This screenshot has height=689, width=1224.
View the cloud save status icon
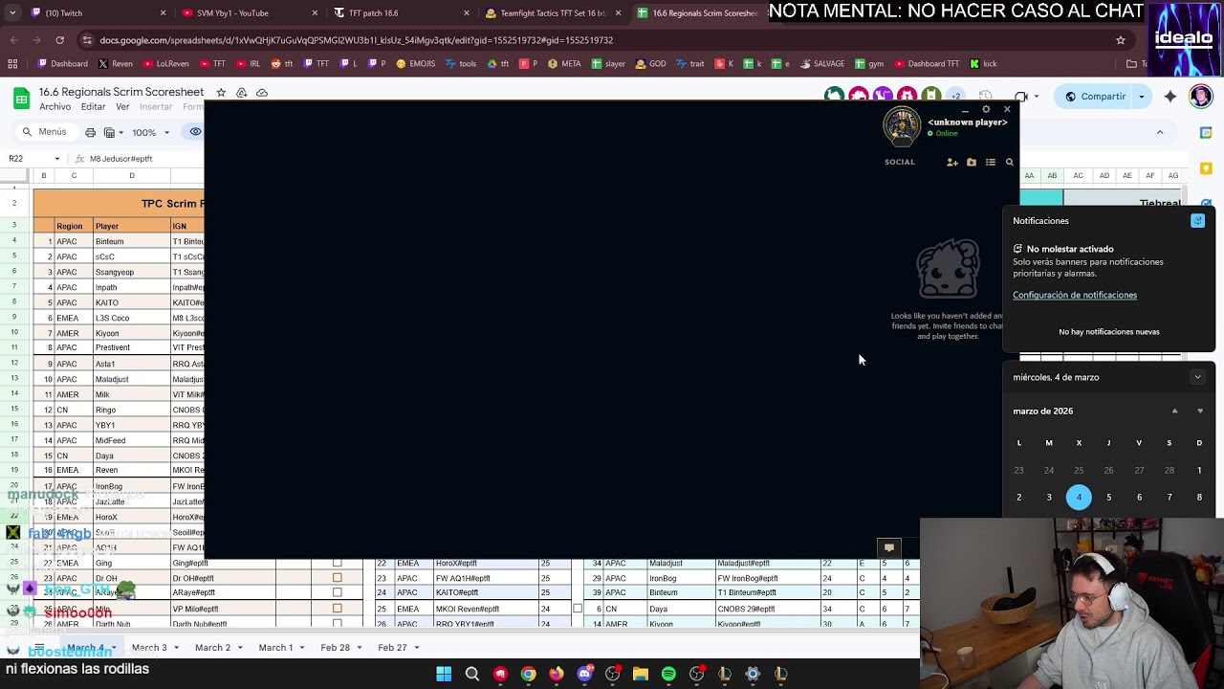262,93
